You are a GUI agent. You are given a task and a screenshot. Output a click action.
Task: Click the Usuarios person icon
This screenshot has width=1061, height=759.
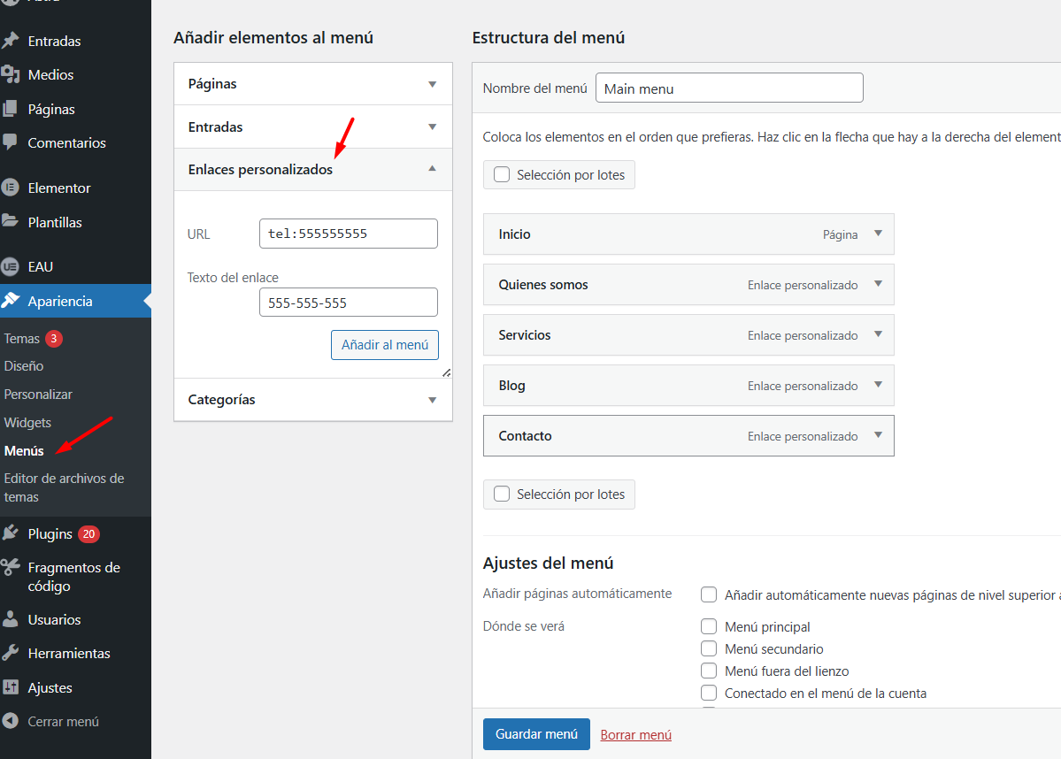click(11, 619)
